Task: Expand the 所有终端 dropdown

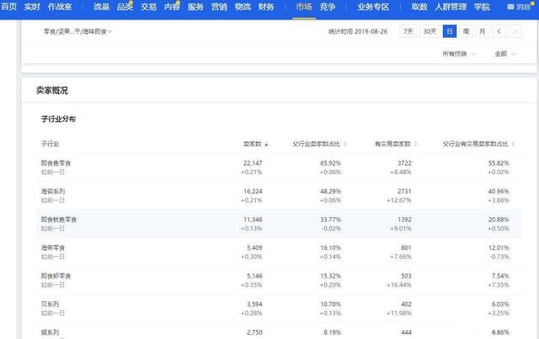Action: (x=459, y=54)
